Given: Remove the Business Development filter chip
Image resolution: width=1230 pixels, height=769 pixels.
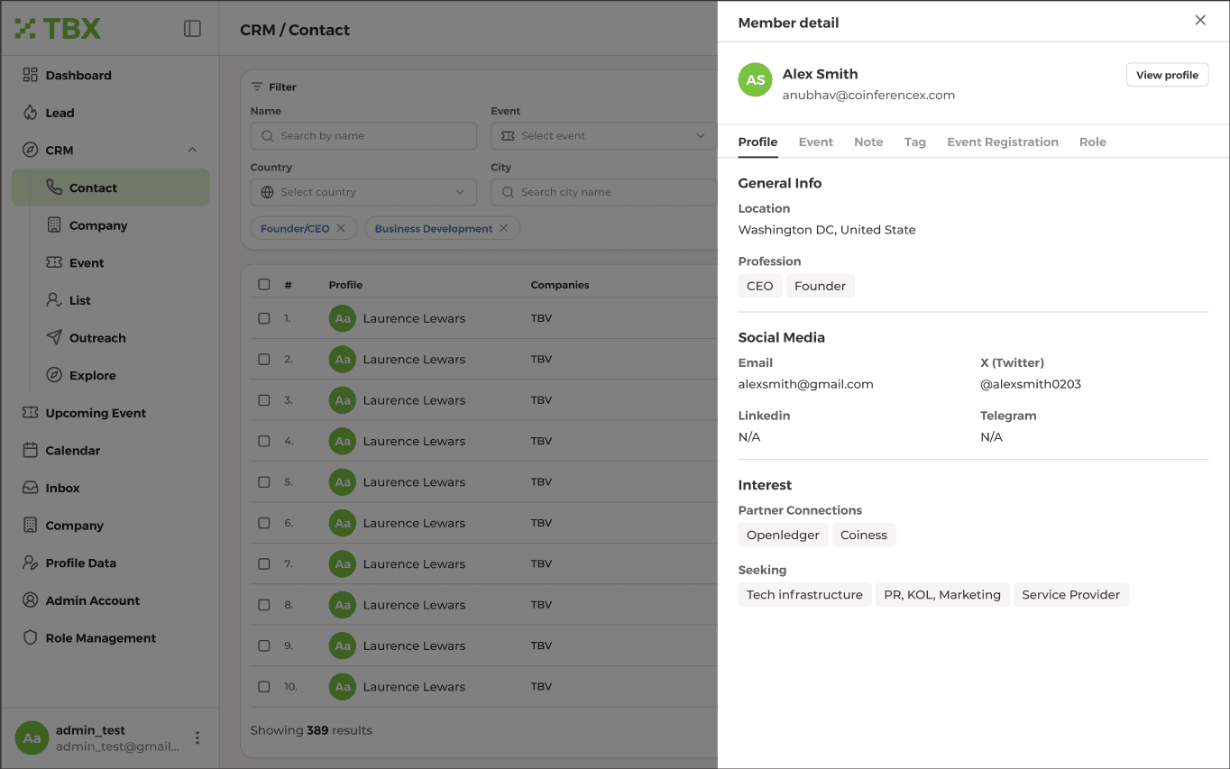Looking at the screenshot, I should click(504, 228).
